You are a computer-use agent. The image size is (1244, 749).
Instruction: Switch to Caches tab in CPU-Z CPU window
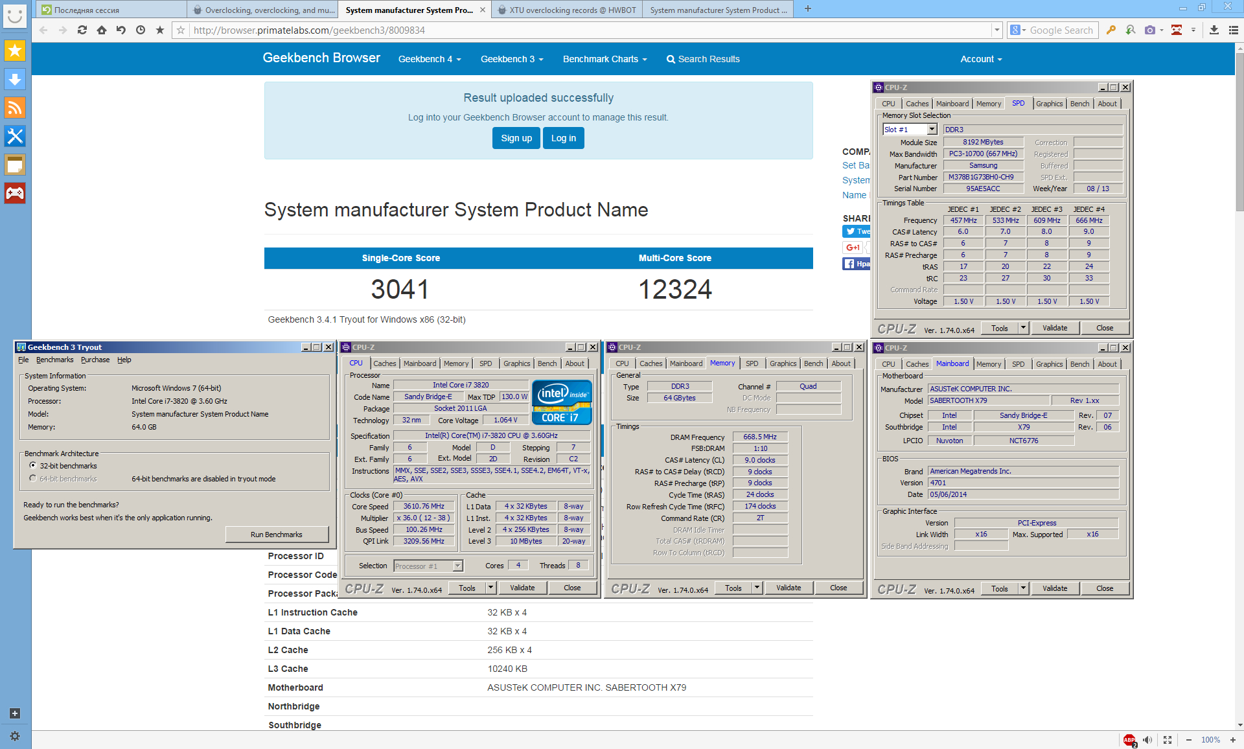pyautogui.click(x=384, y=363)
